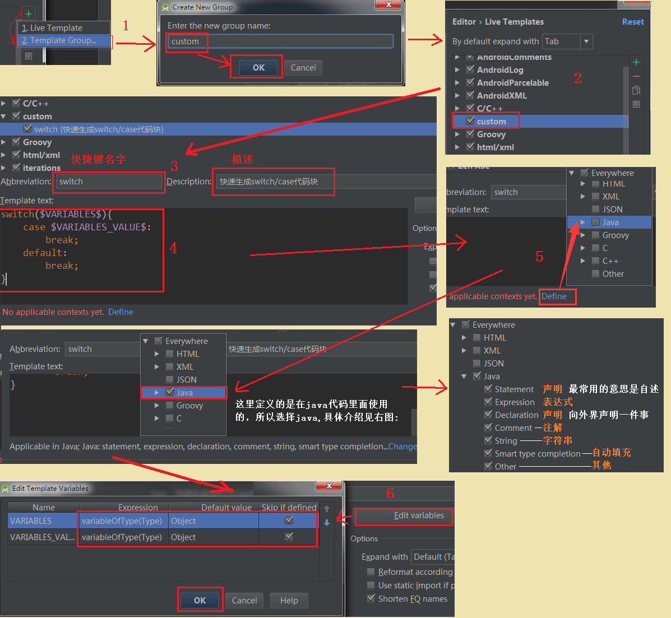Screen dimensions: 671x618
Task: Confirm with OK in Create New Group dialog
Action: click(258, 68)
